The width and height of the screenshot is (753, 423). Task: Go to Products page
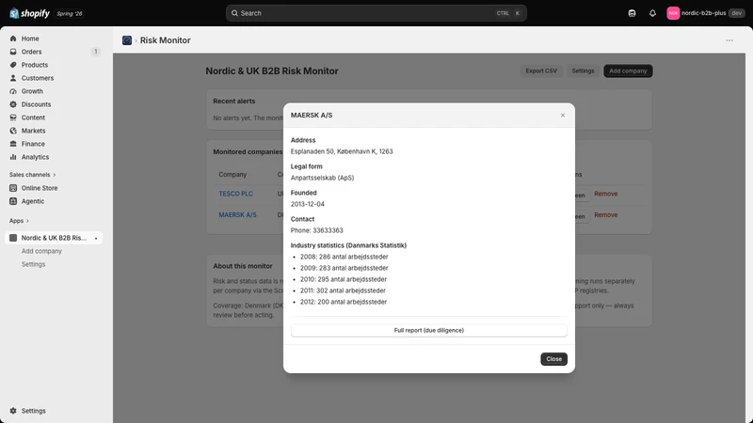35,65
